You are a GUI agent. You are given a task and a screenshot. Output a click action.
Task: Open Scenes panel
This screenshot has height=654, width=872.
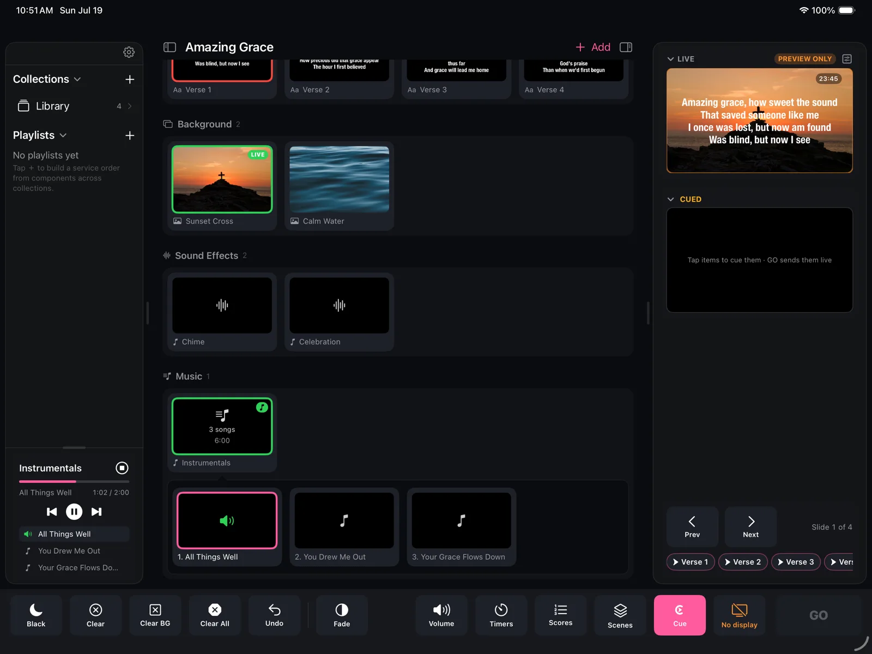point(620,615)
